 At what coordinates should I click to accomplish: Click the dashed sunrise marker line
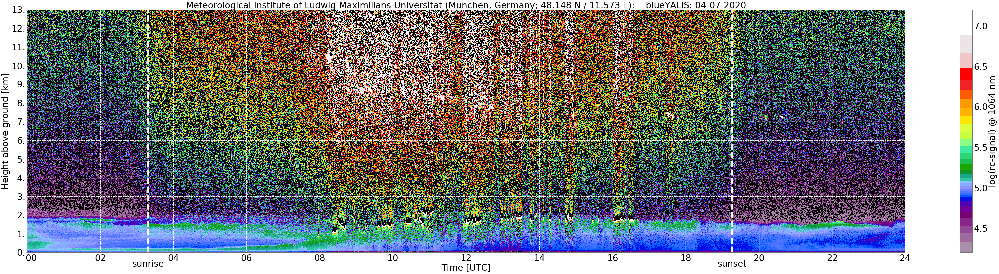tap(148, 131)
